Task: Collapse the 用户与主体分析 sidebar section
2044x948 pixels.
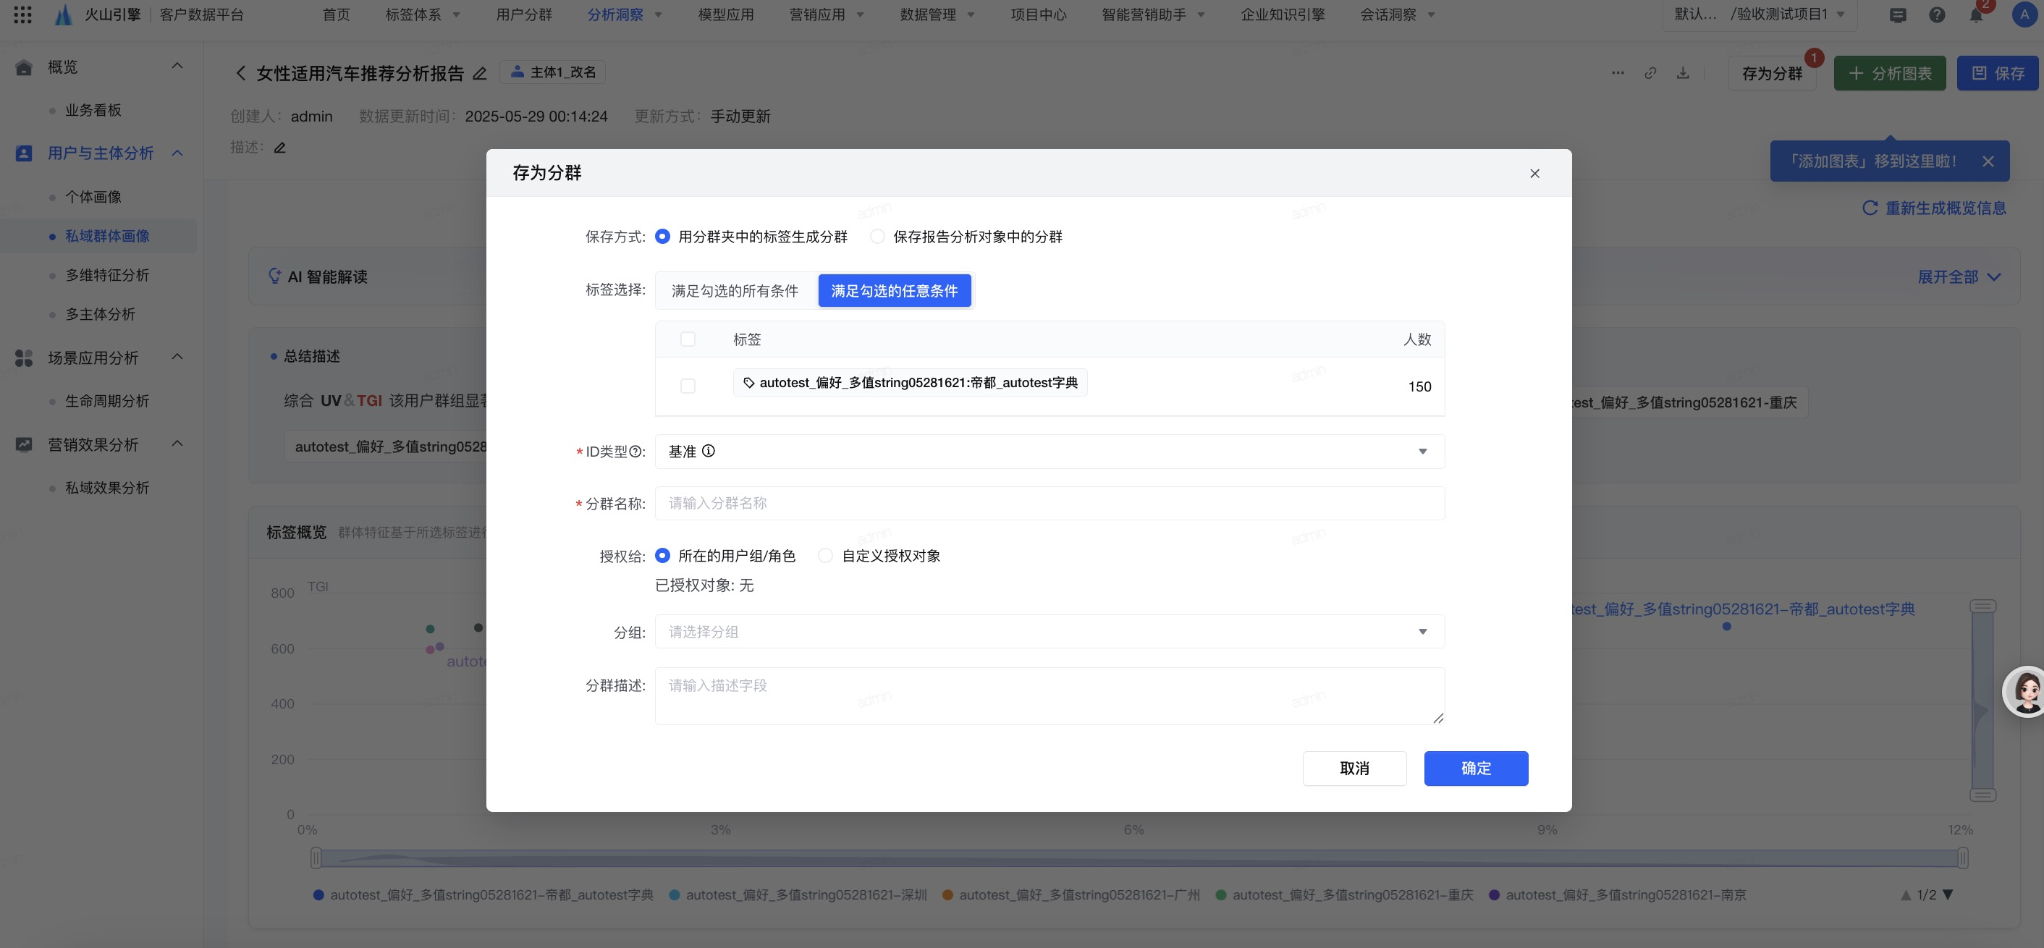Action: pyautogui.click(x=178, y=153)
